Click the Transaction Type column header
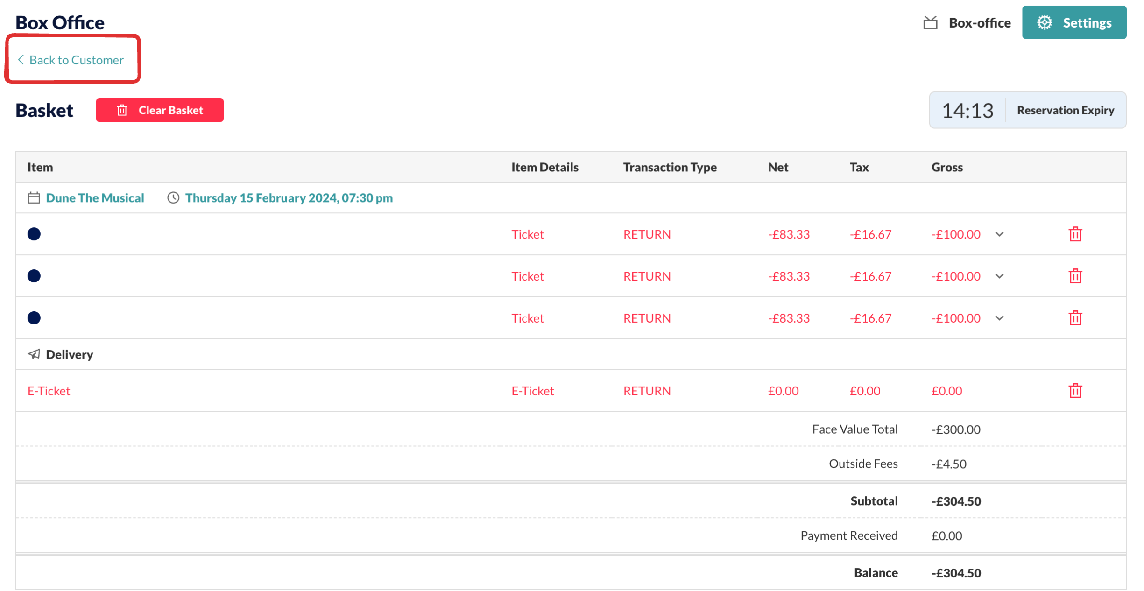This screenshot has height=591, width=1144. tap(670, 167)
